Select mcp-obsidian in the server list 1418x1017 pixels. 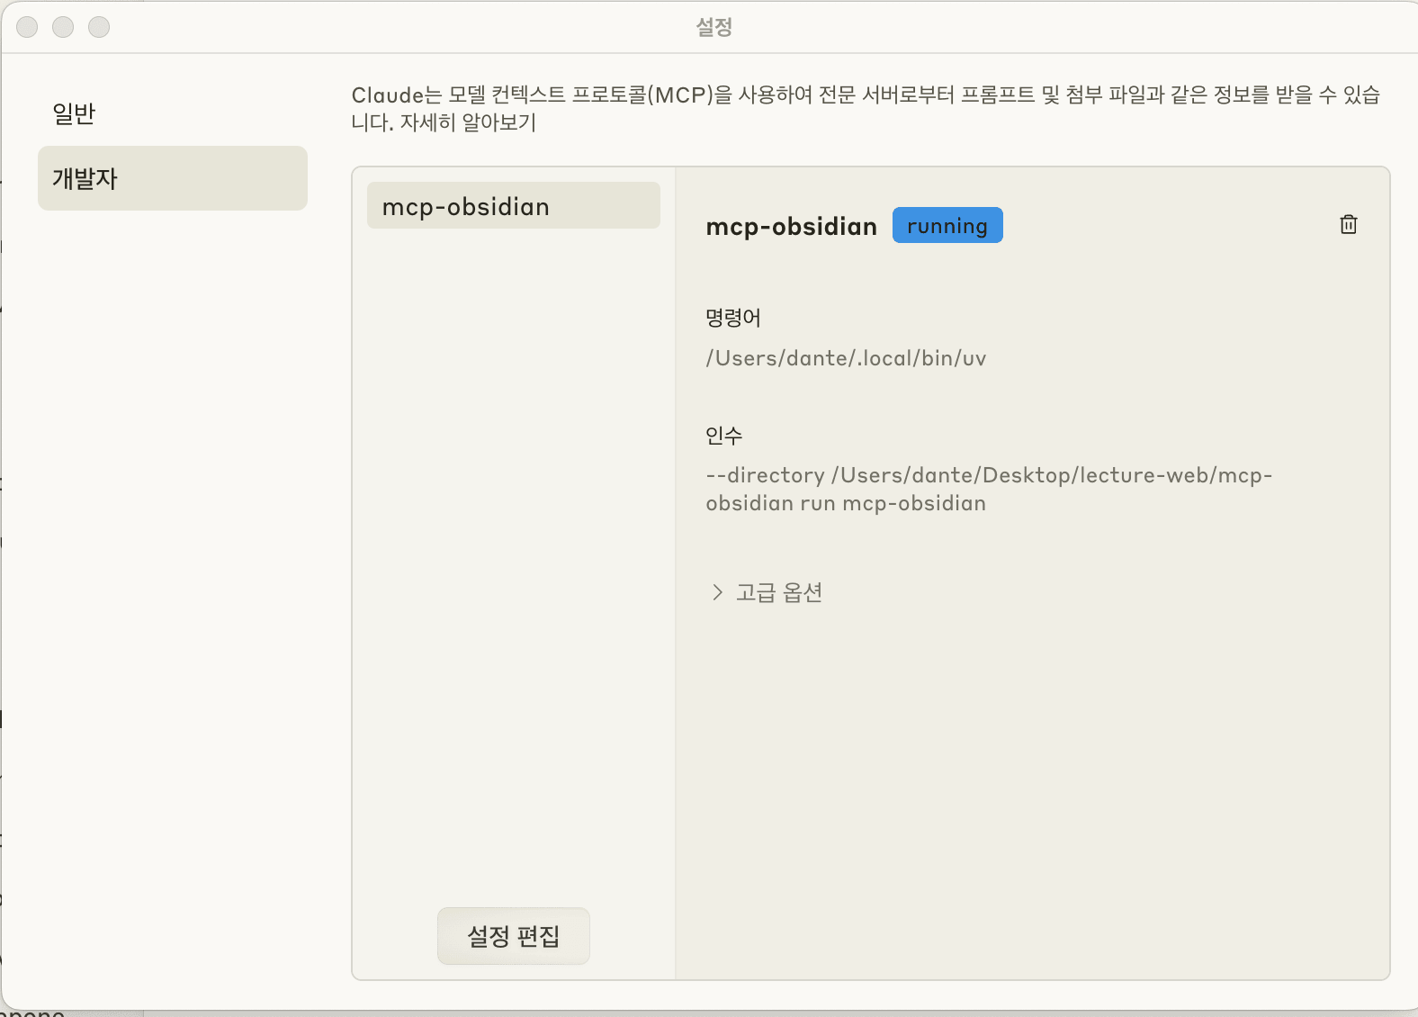pos(514,206)
